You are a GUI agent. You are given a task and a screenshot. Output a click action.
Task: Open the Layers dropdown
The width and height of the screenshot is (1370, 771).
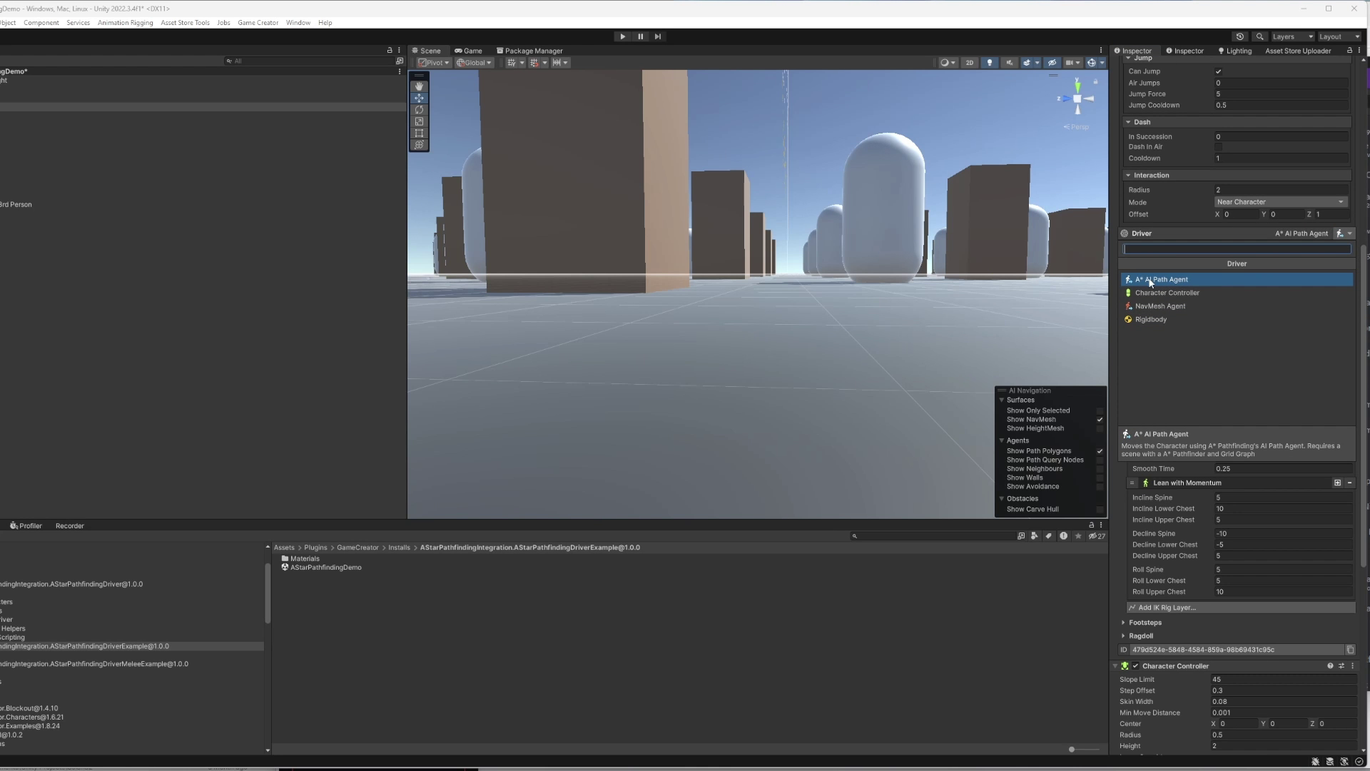(x=1292, y=36)
